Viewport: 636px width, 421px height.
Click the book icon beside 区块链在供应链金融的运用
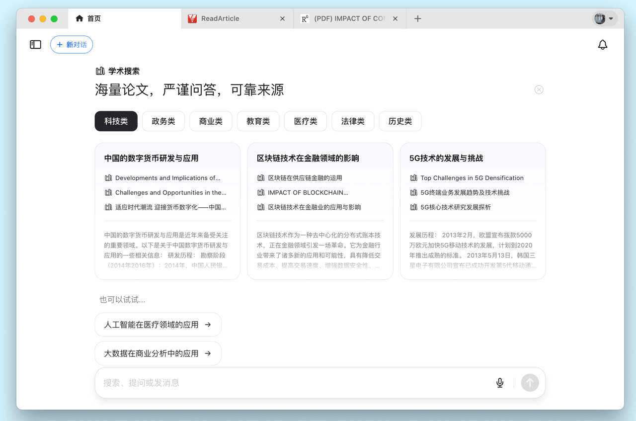point(261,178)
